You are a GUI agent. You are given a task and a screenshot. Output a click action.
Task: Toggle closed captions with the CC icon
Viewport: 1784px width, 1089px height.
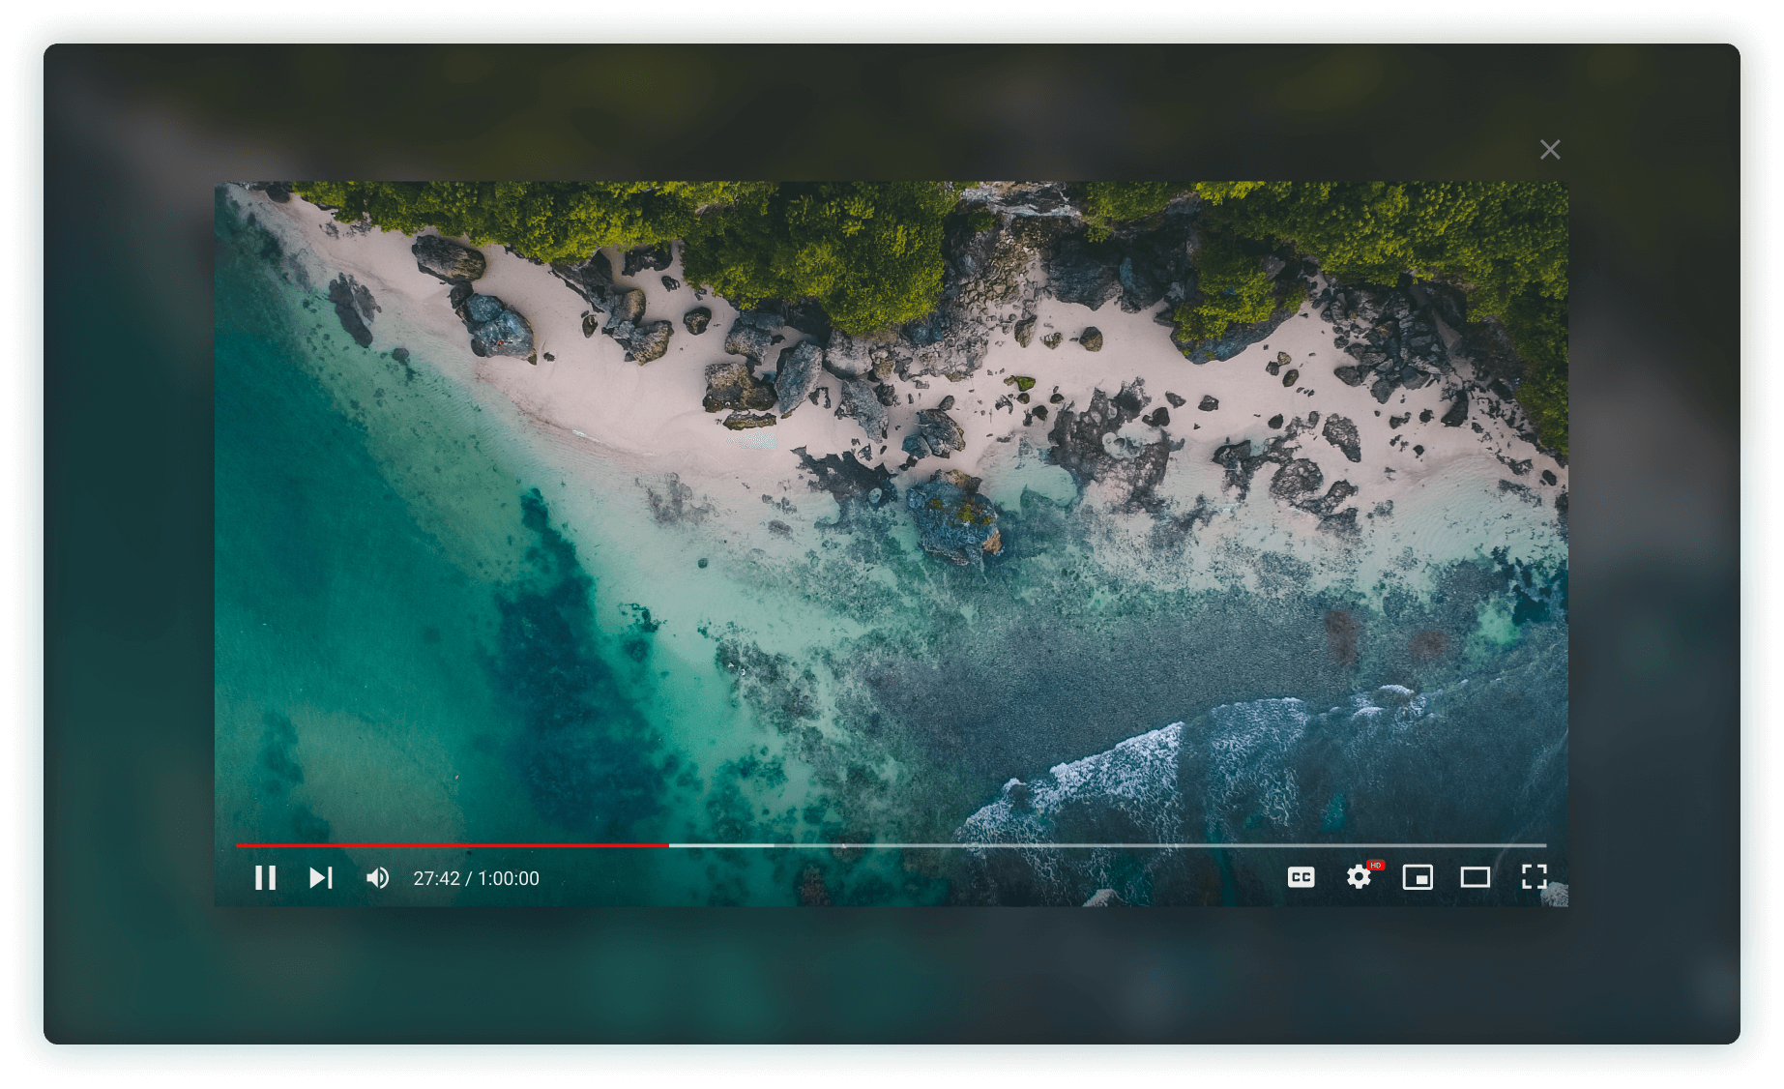point(1301,877)
